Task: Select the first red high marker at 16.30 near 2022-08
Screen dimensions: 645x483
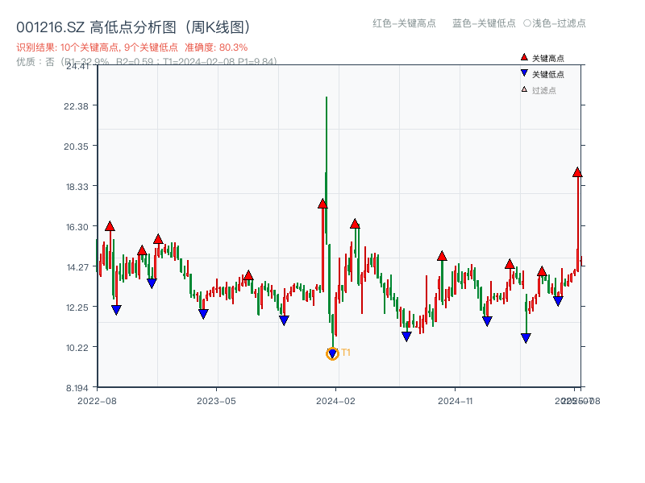Action: (x=110, y=226)
